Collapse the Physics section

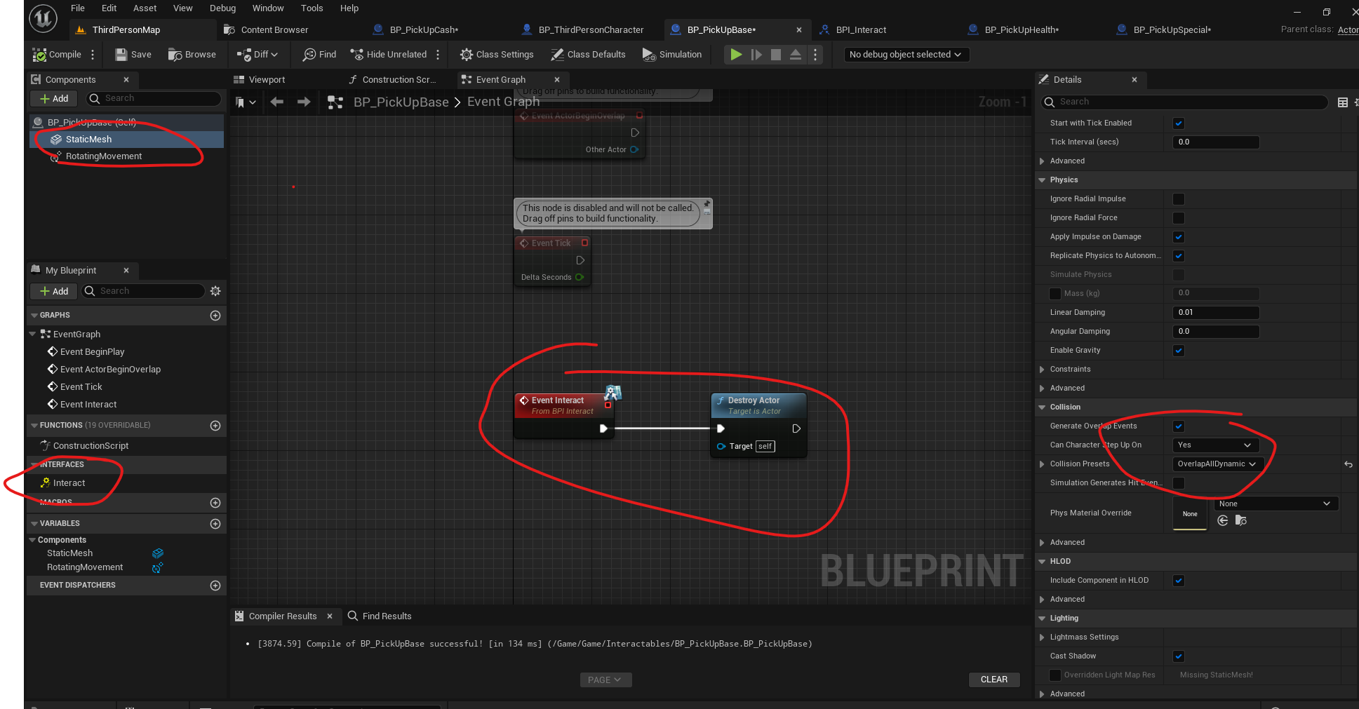click(1042, 180)
